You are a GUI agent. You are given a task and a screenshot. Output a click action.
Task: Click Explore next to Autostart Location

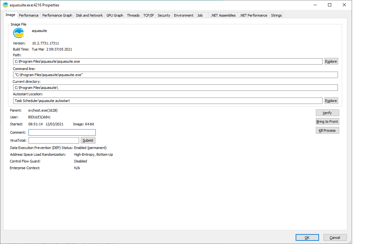click(331, 101)
